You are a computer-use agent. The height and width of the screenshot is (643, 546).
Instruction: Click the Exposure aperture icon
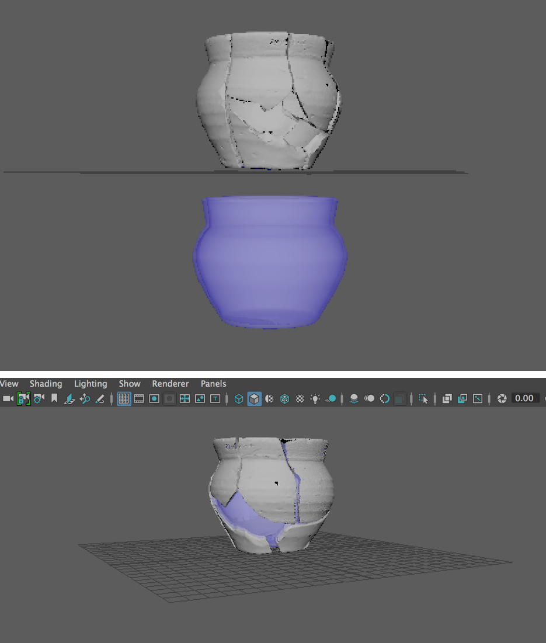coord(502,399)
